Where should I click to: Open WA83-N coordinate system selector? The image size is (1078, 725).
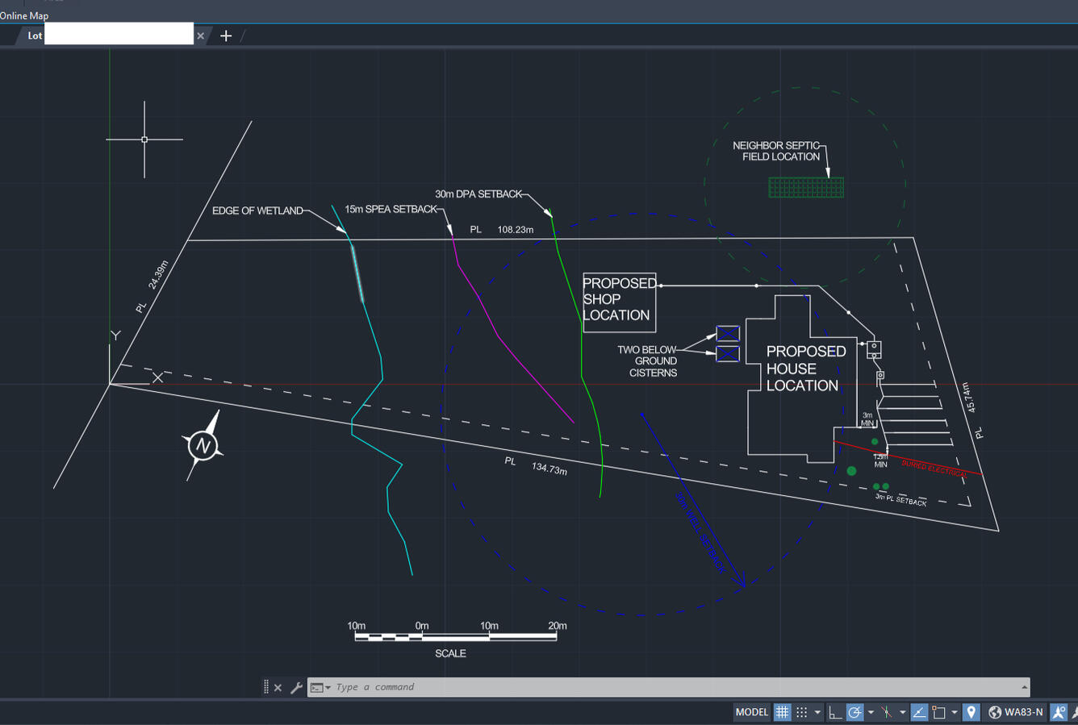[x=1017, y=712]
